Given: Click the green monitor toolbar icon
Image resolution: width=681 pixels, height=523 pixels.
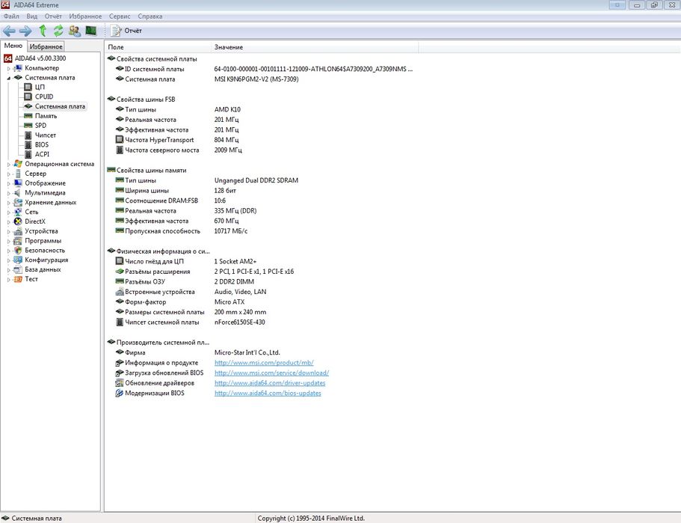Looking at the screenshot, I should point(90,31).
